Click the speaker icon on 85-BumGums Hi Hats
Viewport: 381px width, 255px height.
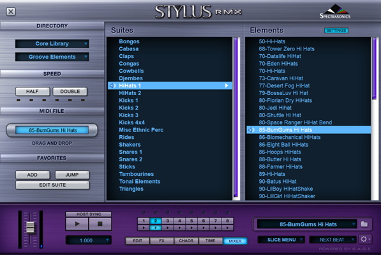(x=251, y=130)
